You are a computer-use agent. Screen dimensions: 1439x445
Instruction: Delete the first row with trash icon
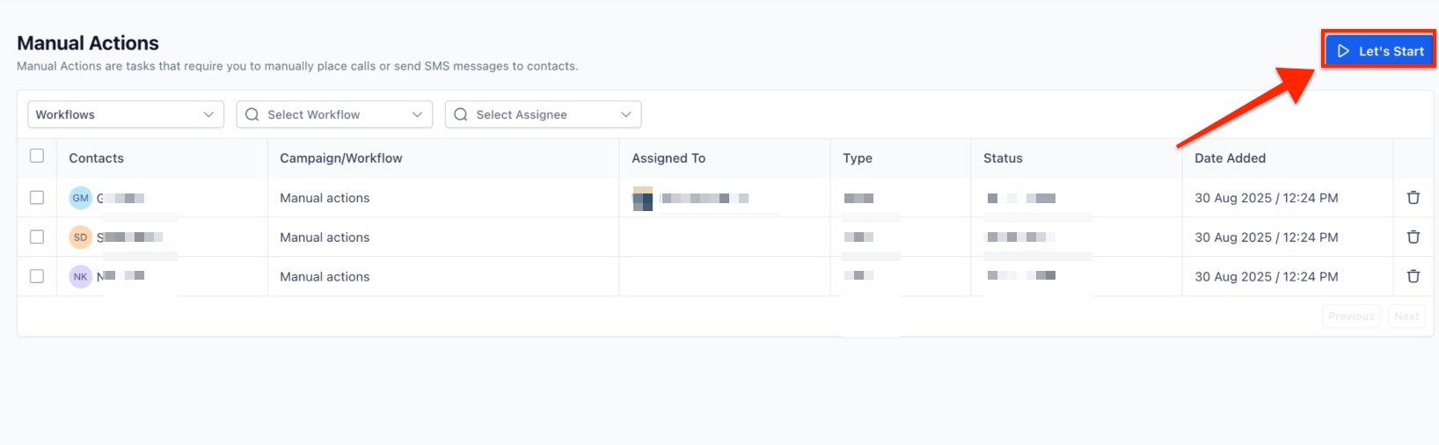1413,198
